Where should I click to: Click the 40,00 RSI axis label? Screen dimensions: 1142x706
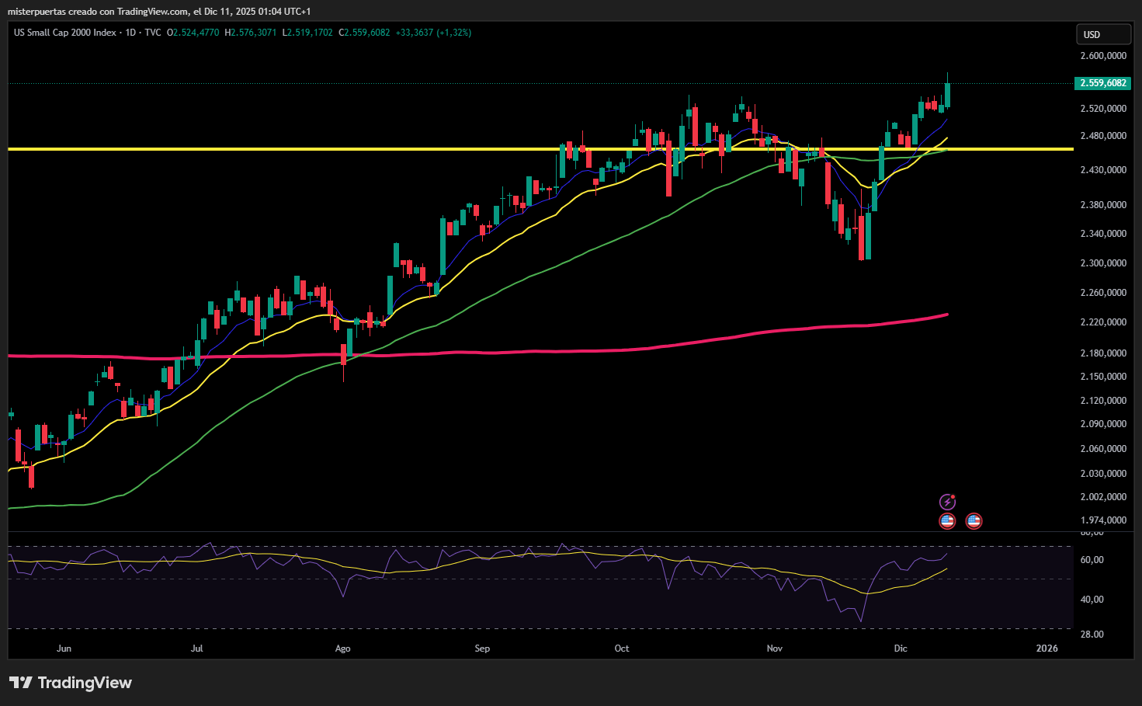click(1092, 600)
